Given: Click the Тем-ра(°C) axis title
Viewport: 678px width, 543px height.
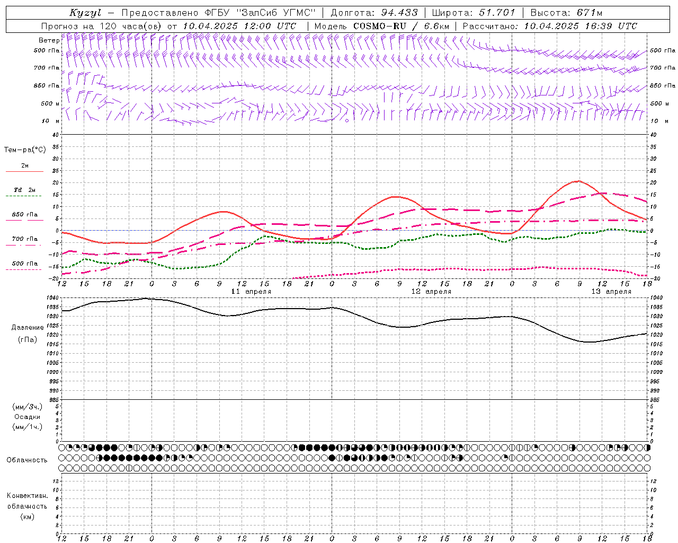Looking at the screenshot, I should tap(25, 150).
